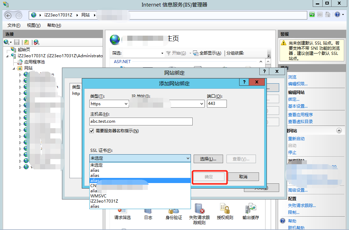
Task: Click the 高级设置... link
Action: tap(298, 190)
